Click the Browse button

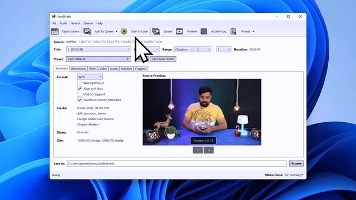coord(296,163)
